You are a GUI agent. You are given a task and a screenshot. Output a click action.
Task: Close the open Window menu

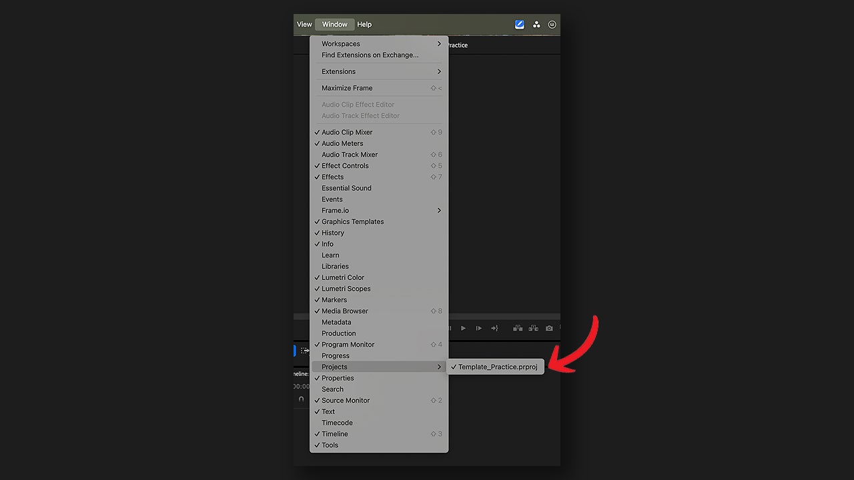coord(334,25)
